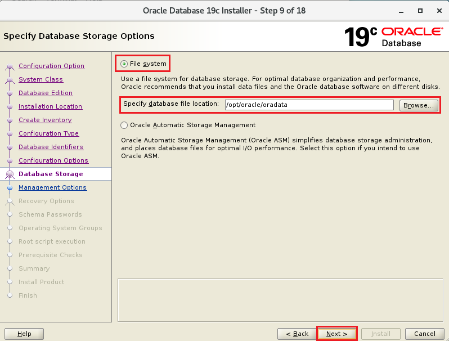Jump to Create Inventory step

[x=45, y=120]
